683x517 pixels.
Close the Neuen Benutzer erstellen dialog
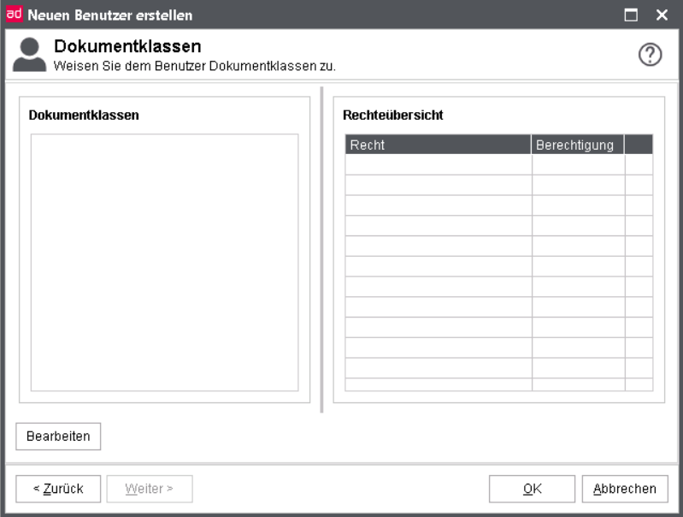point(662,15)
